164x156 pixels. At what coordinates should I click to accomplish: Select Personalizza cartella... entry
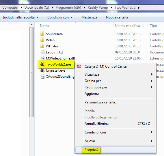pos(115,102)
